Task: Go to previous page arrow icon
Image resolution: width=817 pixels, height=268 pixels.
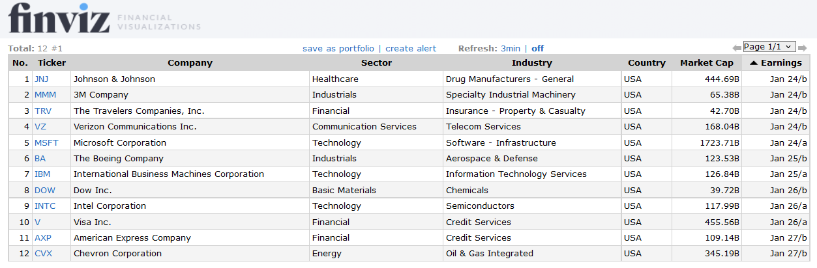Action: coord(737,48)
